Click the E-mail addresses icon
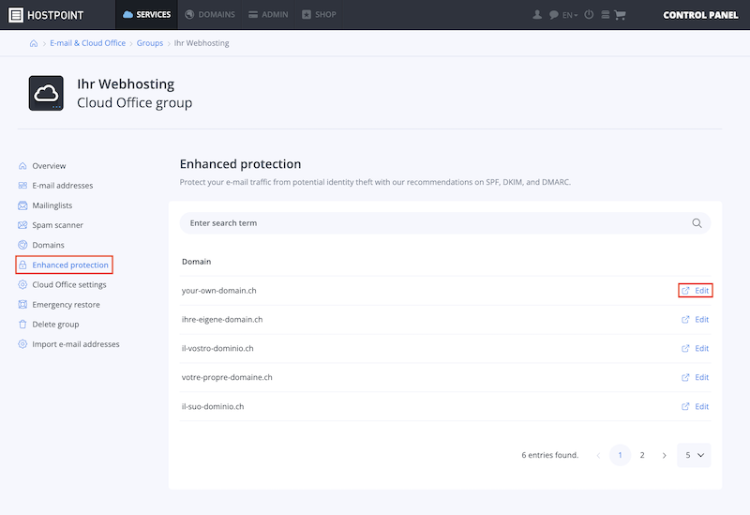750x515 pixels. point(22,185)
